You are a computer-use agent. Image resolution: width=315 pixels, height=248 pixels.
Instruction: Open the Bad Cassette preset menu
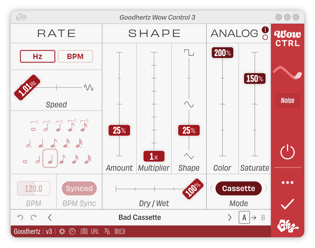[140, 217]
